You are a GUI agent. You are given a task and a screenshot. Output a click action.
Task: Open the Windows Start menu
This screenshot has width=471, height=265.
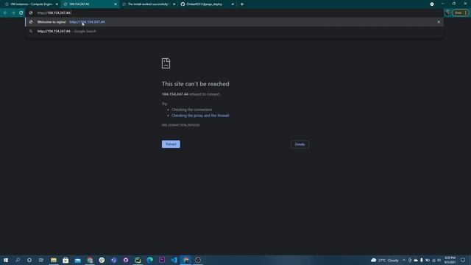(x=6, y=260)
